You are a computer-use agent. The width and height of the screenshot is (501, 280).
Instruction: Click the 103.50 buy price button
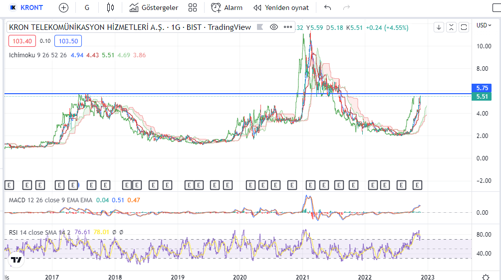pos(68,41)
